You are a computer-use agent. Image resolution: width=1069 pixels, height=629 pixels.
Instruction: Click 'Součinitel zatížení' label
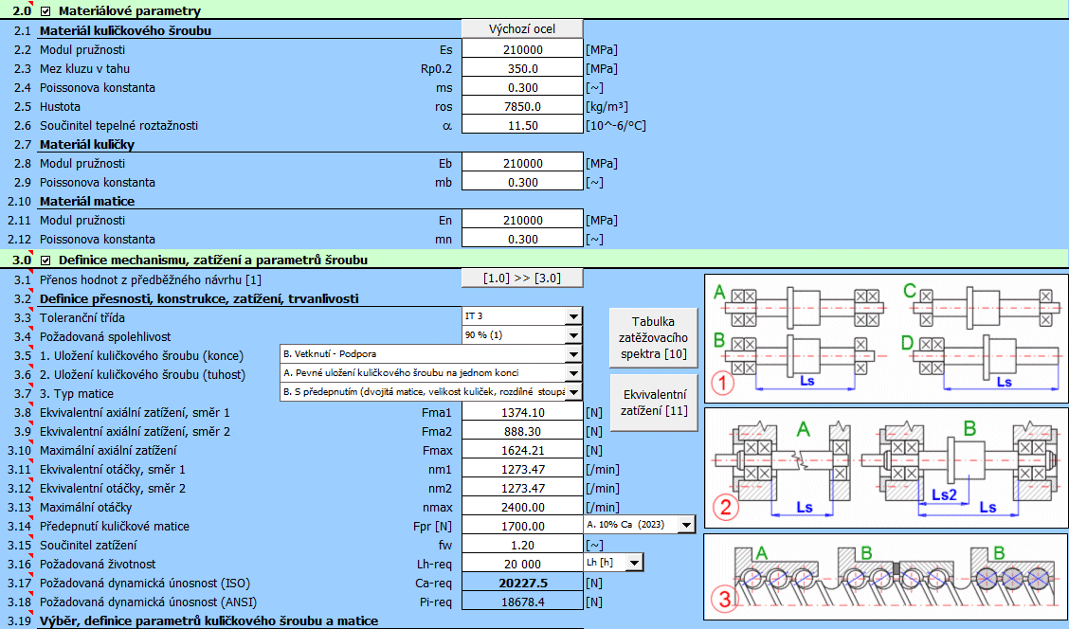tap(88, 546)
